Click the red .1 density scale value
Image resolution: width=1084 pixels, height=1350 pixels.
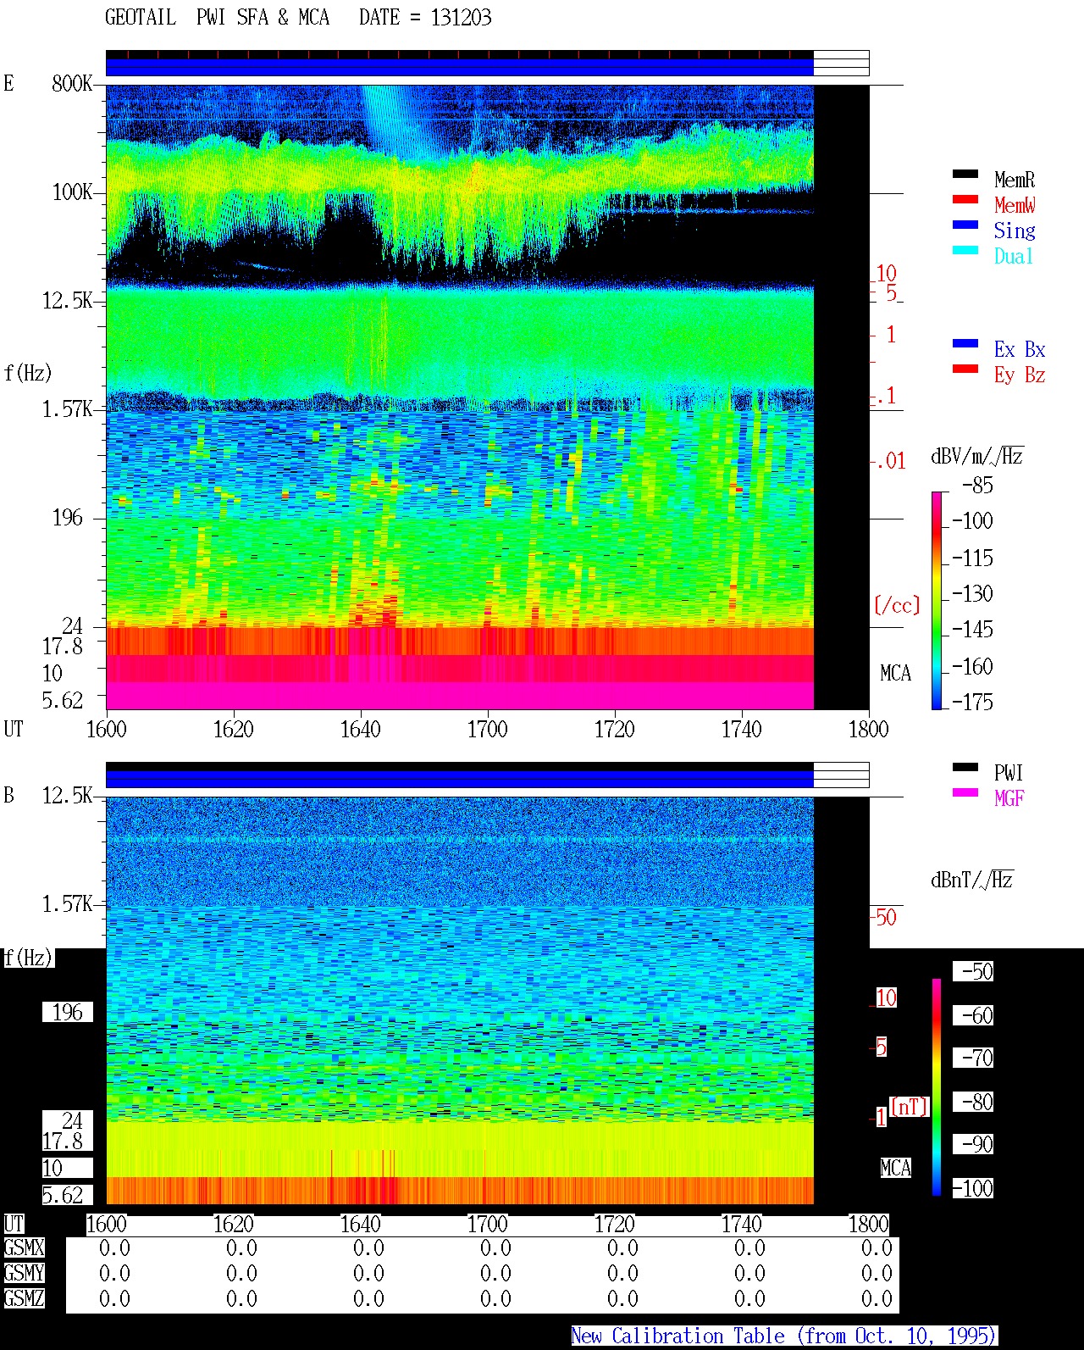pos(886,396)
